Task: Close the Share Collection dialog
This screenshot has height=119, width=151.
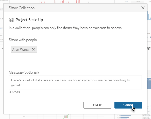Action: point(143,8)
